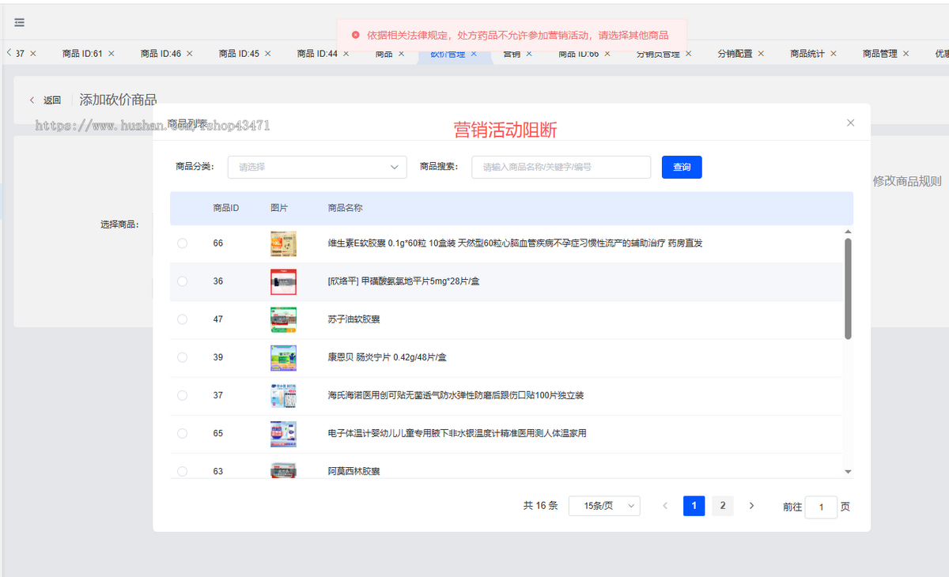
Task: Click the [欣络平] 甲磺酸氨氯地平片 product name
Action: 403,281
